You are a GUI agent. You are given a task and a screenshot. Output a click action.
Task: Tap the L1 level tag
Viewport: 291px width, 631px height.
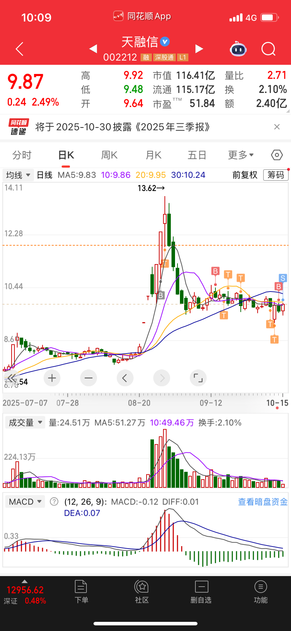pos(182,57)
